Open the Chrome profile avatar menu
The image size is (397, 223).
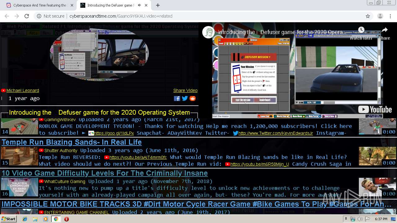click(380, 16)
